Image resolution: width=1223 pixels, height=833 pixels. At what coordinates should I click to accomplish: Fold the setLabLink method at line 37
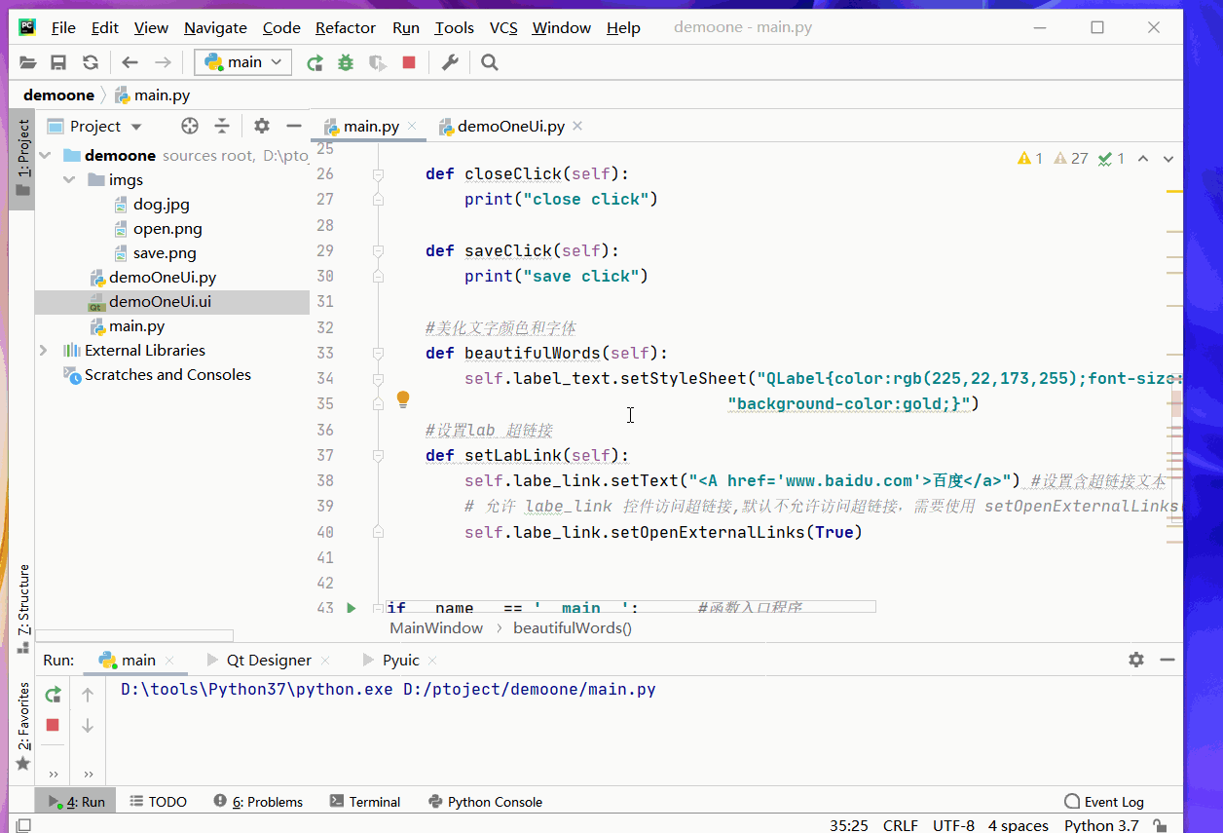click(x=378, y=456)
